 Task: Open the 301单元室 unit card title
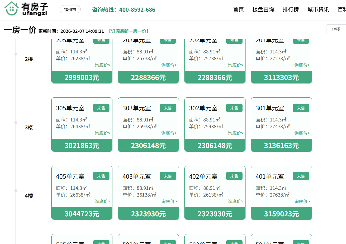point(270,108)
